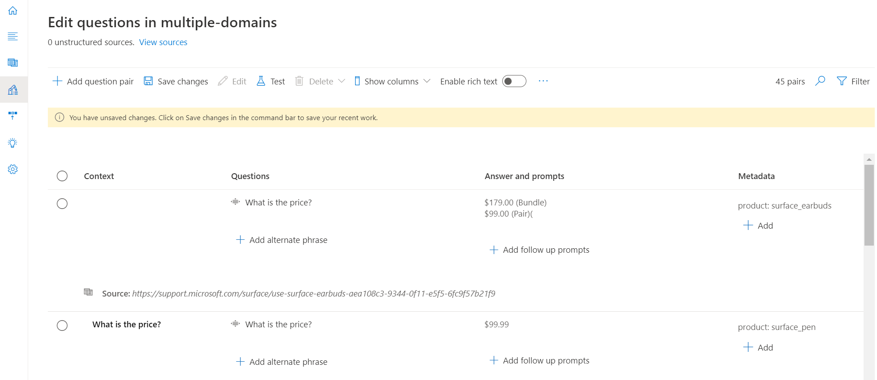Open the Delete dropdown chevron
877x380 pixels.
[342, 81]
